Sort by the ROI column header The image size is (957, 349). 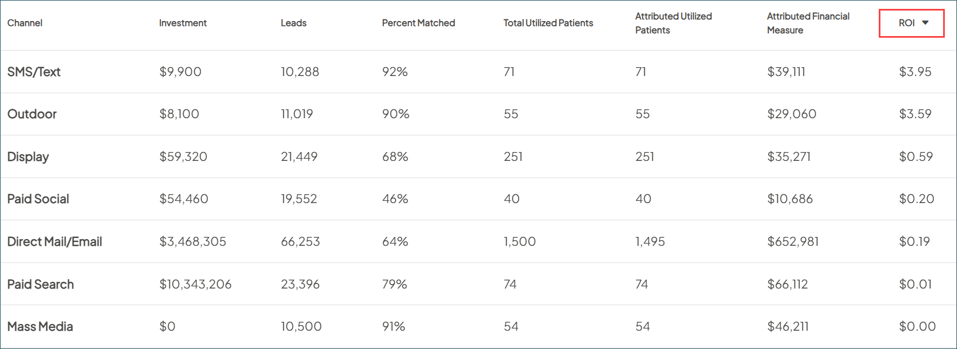pyautogui.click(x=907, y=23)
